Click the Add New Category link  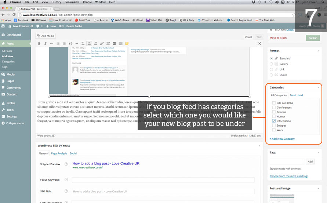282,139
